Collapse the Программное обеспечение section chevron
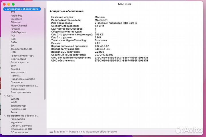Screen dimensions: 206x137 (5, 116)
